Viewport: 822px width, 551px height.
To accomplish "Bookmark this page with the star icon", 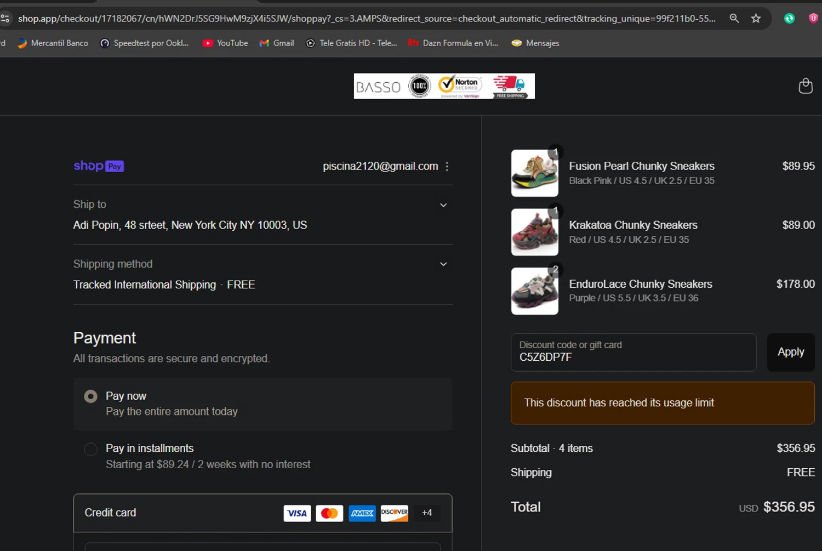I will [x=756, y=19].
